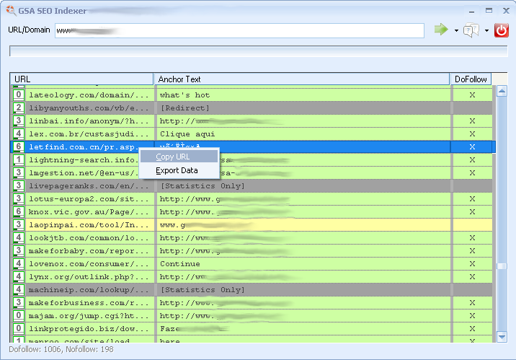Open dropdown next to help icon
The width and height of the screenshot is (516, 360).
(486, 30)
